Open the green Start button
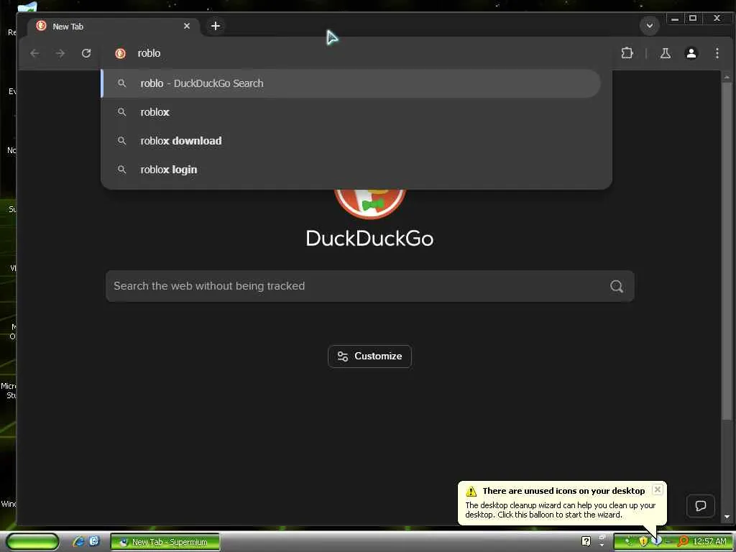736x552 pixels. pos(32,542)
